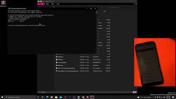Expand the Explorer ribbon chevron
This screenshot has width=176, height=99.
(134, 4)
